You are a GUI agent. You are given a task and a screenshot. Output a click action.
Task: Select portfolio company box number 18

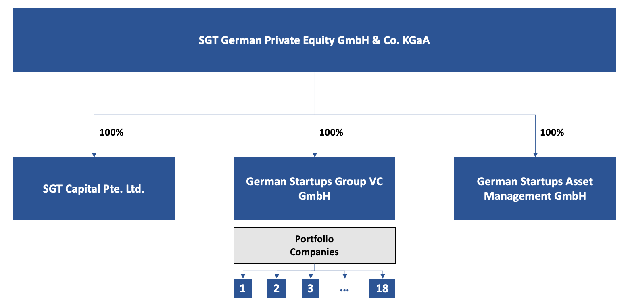point(382,288)
